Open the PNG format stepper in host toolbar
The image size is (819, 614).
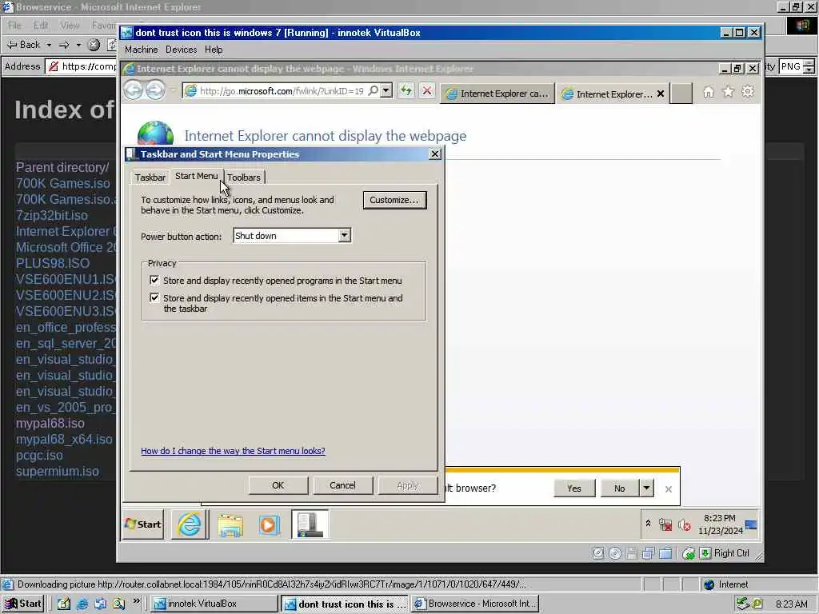coord(809,66)
